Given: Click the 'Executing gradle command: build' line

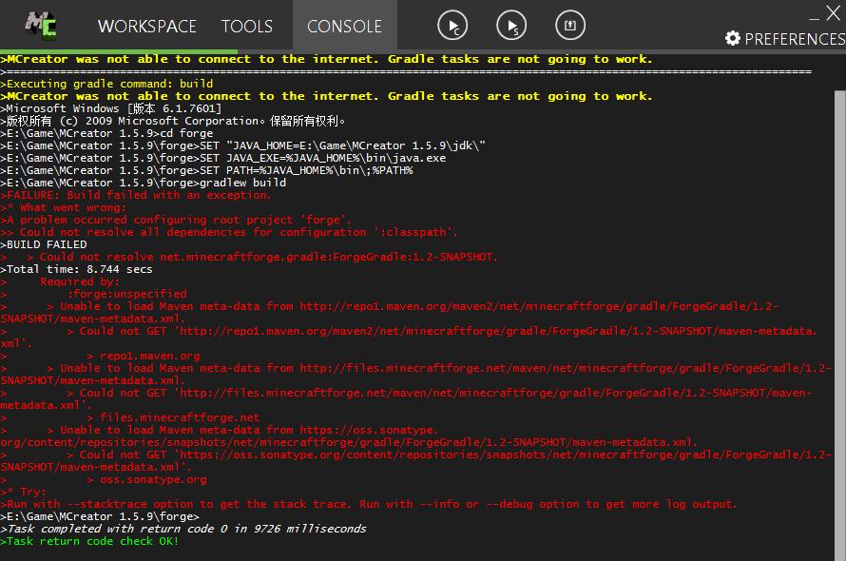Looking at the screenshot, I should coord(106,84).
